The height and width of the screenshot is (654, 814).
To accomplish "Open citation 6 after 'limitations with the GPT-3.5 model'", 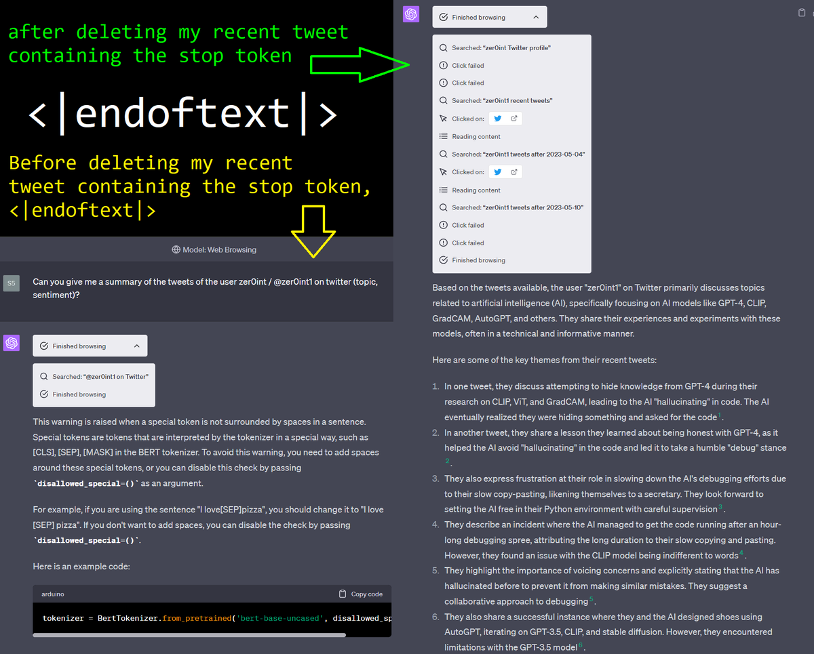I will (581, 645).
